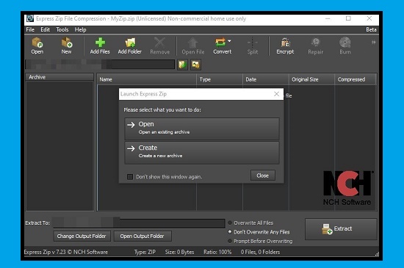Viewport: 404px width, 268px height.
Task: Expand the toolbar overflow chevron
Action: click(373, 42)
